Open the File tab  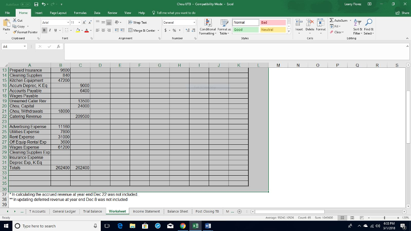coord(7,13)
